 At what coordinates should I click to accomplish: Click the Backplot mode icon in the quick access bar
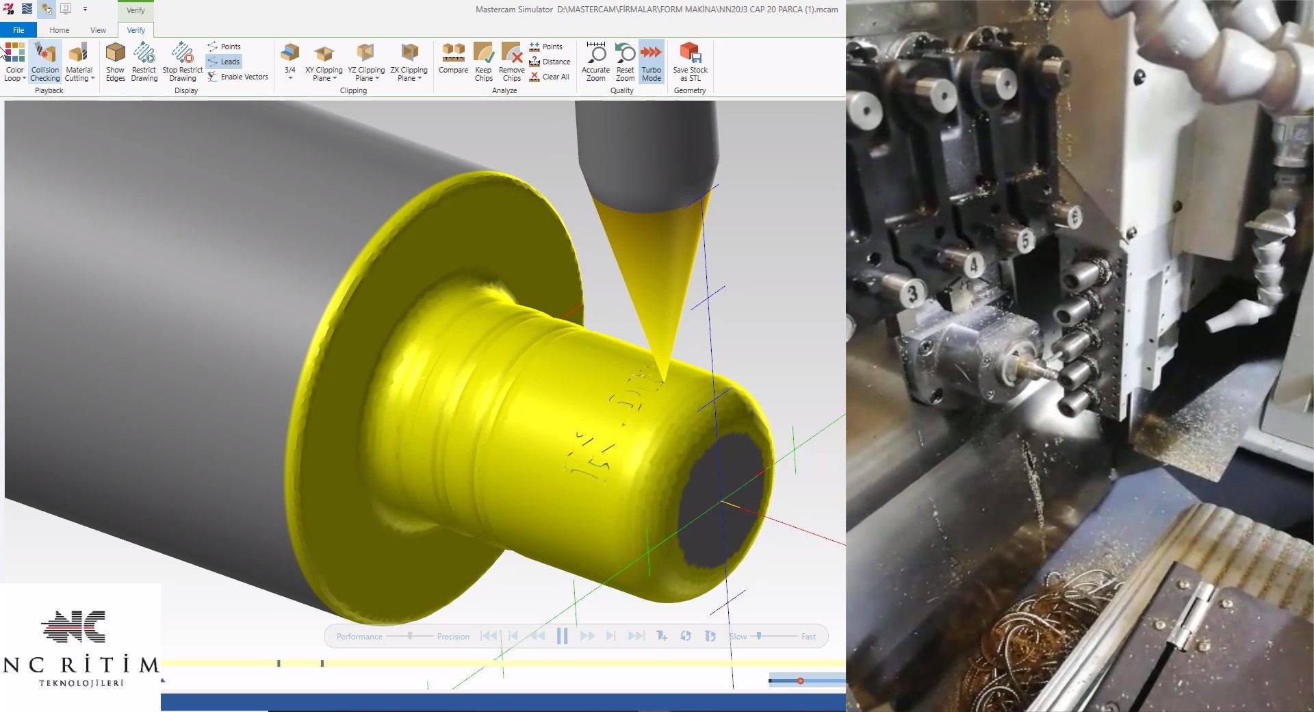27,9
